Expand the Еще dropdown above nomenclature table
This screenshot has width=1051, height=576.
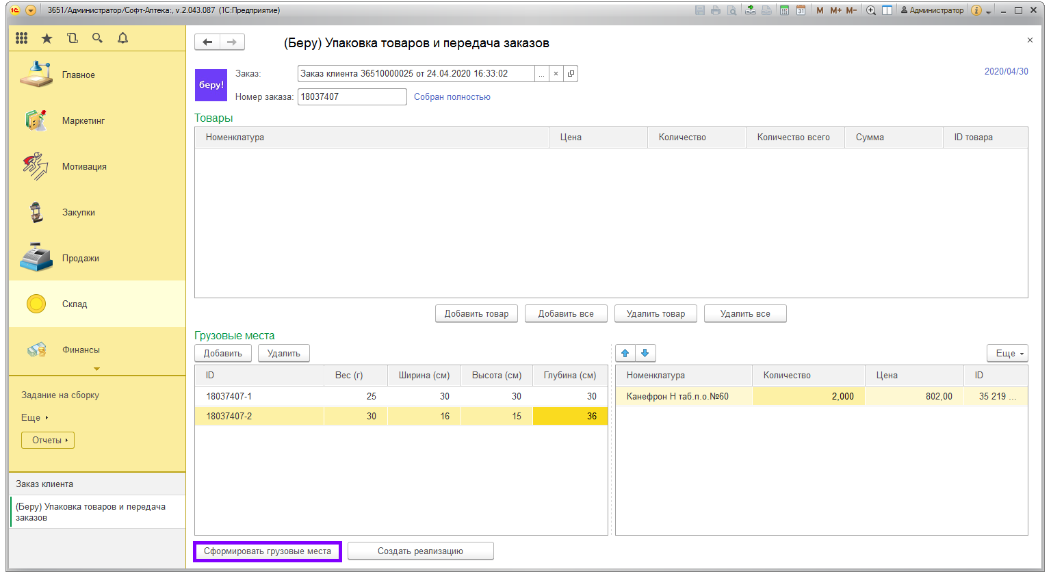click(x=1007, y=353)
